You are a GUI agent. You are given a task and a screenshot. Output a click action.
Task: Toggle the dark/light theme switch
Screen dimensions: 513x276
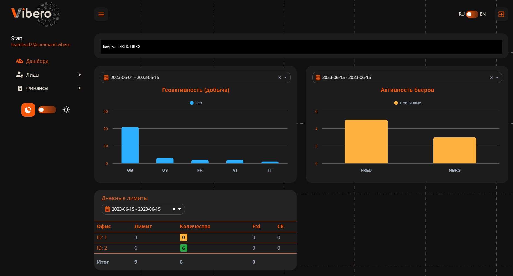(47, 110)
